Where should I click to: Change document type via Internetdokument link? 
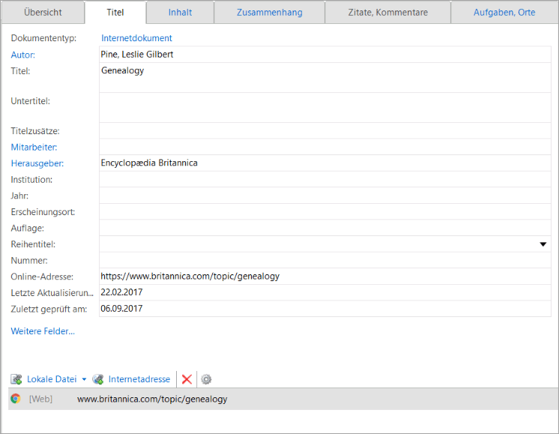point(136,38)
